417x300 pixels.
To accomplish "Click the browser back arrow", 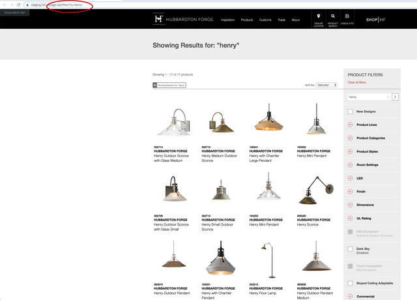I will click(5, 5).
